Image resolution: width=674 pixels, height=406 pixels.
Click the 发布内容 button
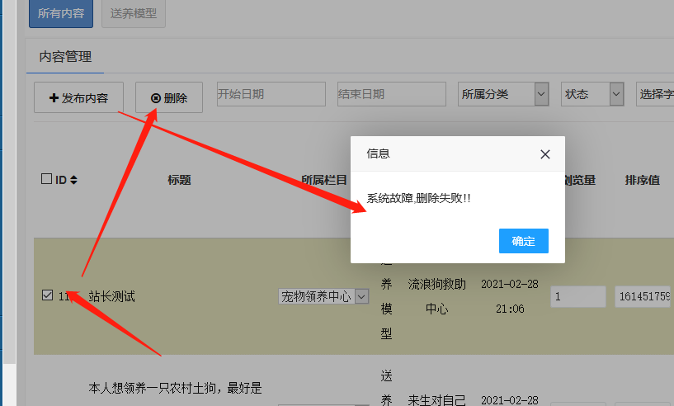tap(78, 98)
